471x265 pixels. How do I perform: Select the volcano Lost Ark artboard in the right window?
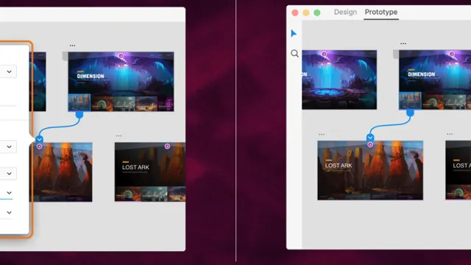click(x=370, y=170)
